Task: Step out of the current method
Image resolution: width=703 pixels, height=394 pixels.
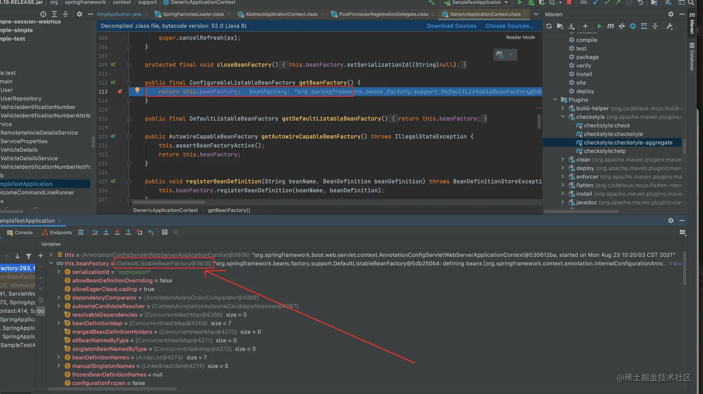Action: pos(128,232)
